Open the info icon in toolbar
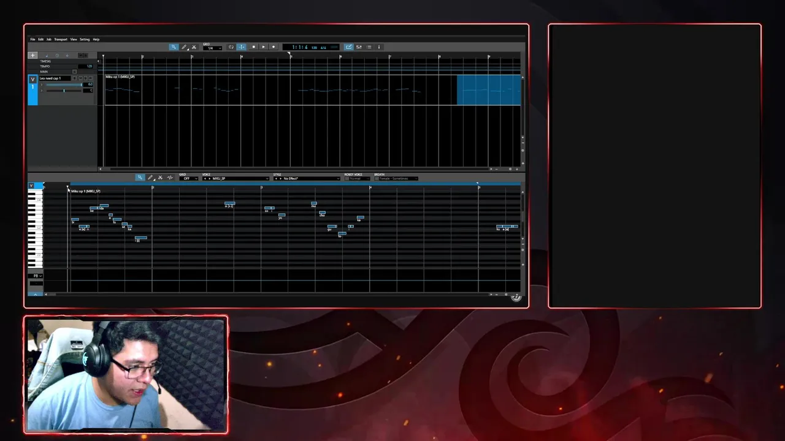 (x=378, y=47)
